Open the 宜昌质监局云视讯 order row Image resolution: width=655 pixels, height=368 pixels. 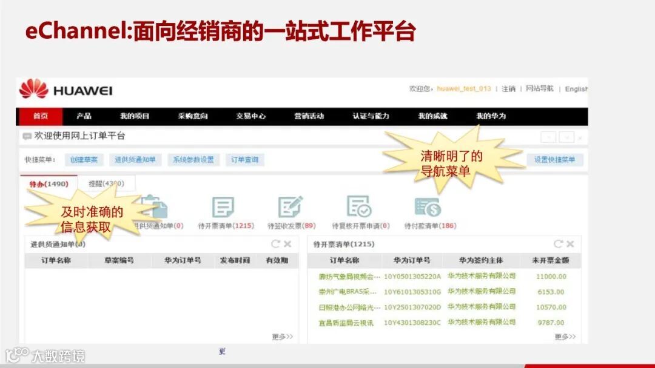pyautogui.click(x=346, y=323)
